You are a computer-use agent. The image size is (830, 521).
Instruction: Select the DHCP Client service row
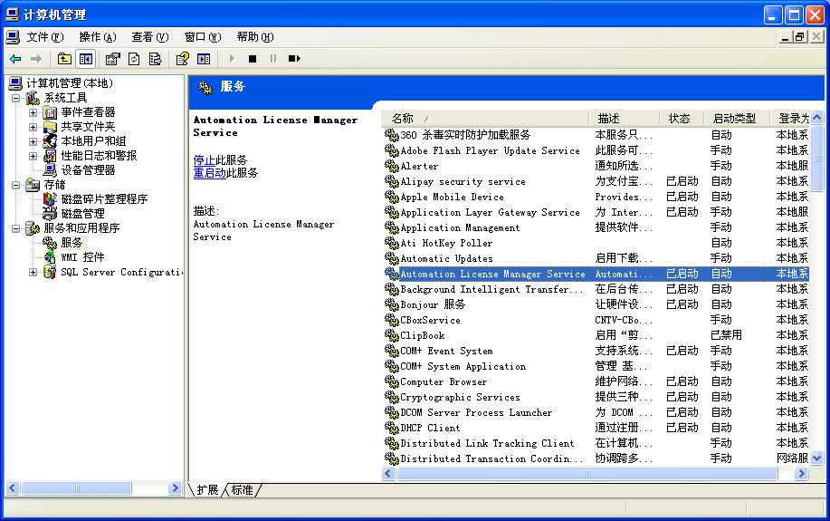pyautogui.click(x=431, y=428)
